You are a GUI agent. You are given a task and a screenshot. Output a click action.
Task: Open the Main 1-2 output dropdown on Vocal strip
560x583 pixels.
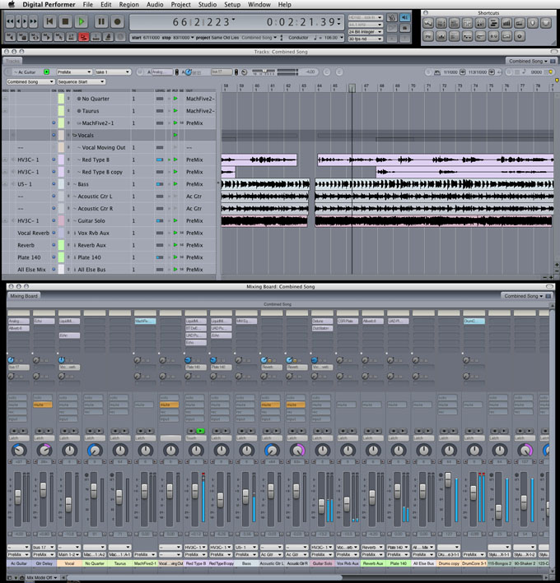pyautogui.click(x=69, y=554)
